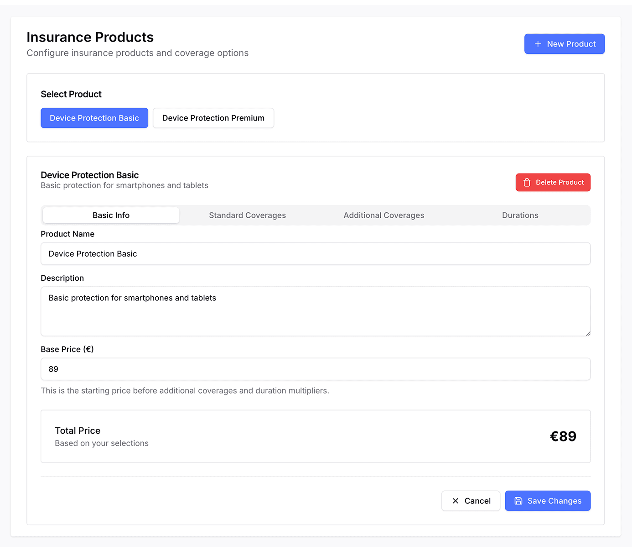Switch to the Basic Info tab
The image size is (632, 552).
[111, 216]
